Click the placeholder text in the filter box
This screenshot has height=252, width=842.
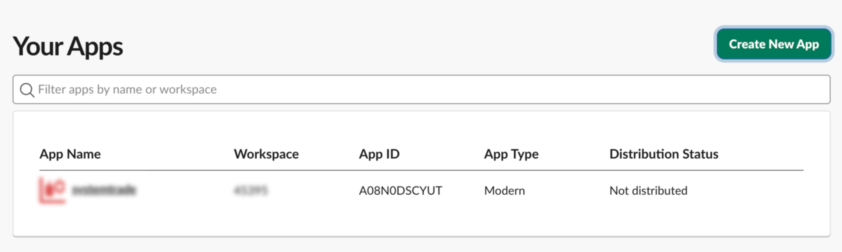coord(127,89)
